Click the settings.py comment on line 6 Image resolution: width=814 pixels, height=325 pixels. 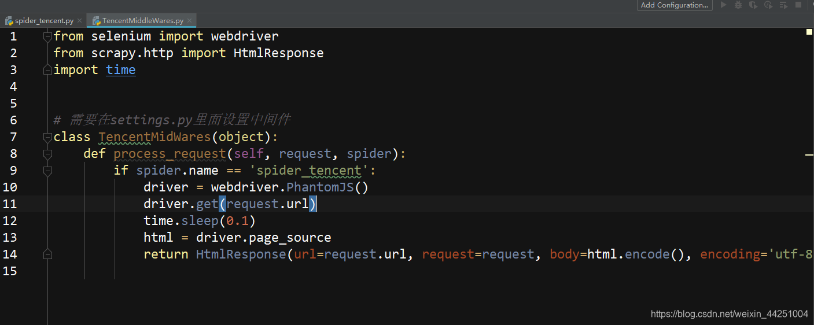[x=172, y=120]
